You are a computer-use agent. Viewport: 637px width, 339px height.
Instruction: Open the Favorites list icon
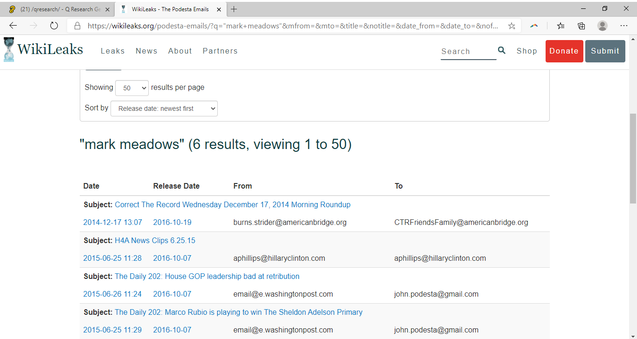click(x=561, y=26)
